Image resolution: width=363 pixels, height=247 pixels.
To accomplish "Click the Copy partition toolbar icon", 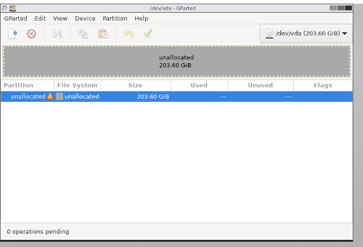I will point(83,34).
